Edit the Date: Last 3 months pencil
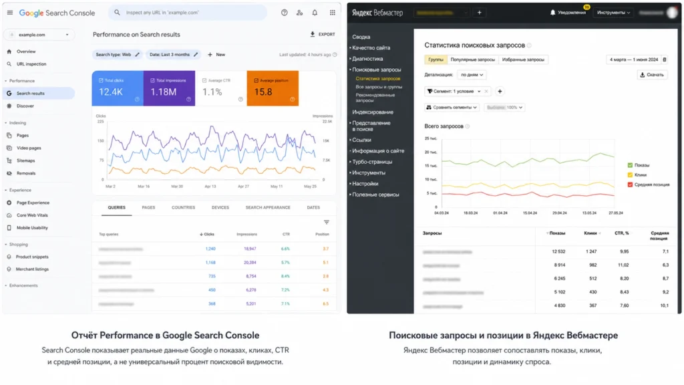684x385 pixels. (196, 55)
